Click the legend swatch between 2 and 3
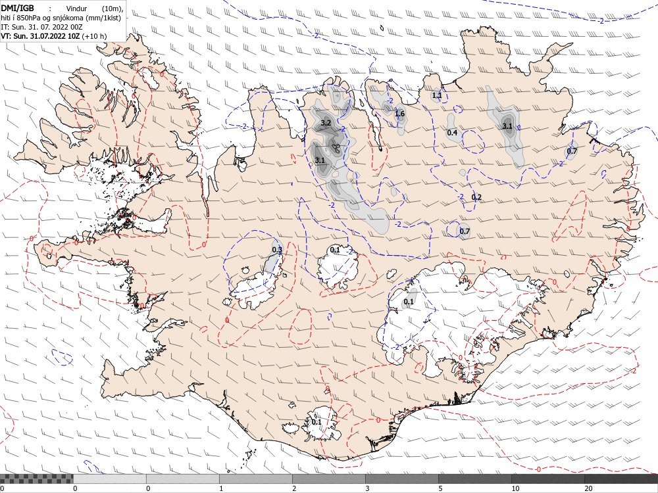This screenshot has width=658, height=493. coord(328,479)
